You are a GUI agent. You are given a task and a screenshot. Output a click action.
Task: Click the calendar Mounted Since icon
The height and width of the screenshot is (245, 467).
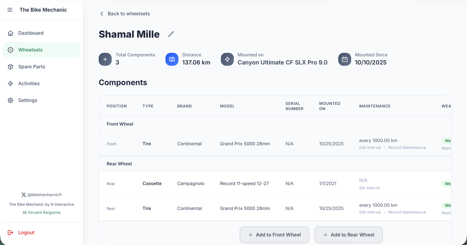[x=344, y=59]
